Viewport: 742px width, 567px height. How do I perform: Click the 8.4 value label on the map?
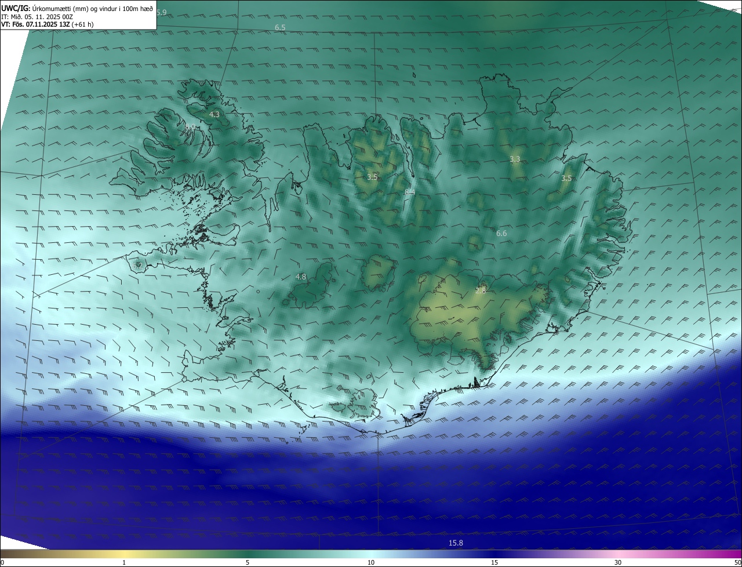[x=410, y=191]
